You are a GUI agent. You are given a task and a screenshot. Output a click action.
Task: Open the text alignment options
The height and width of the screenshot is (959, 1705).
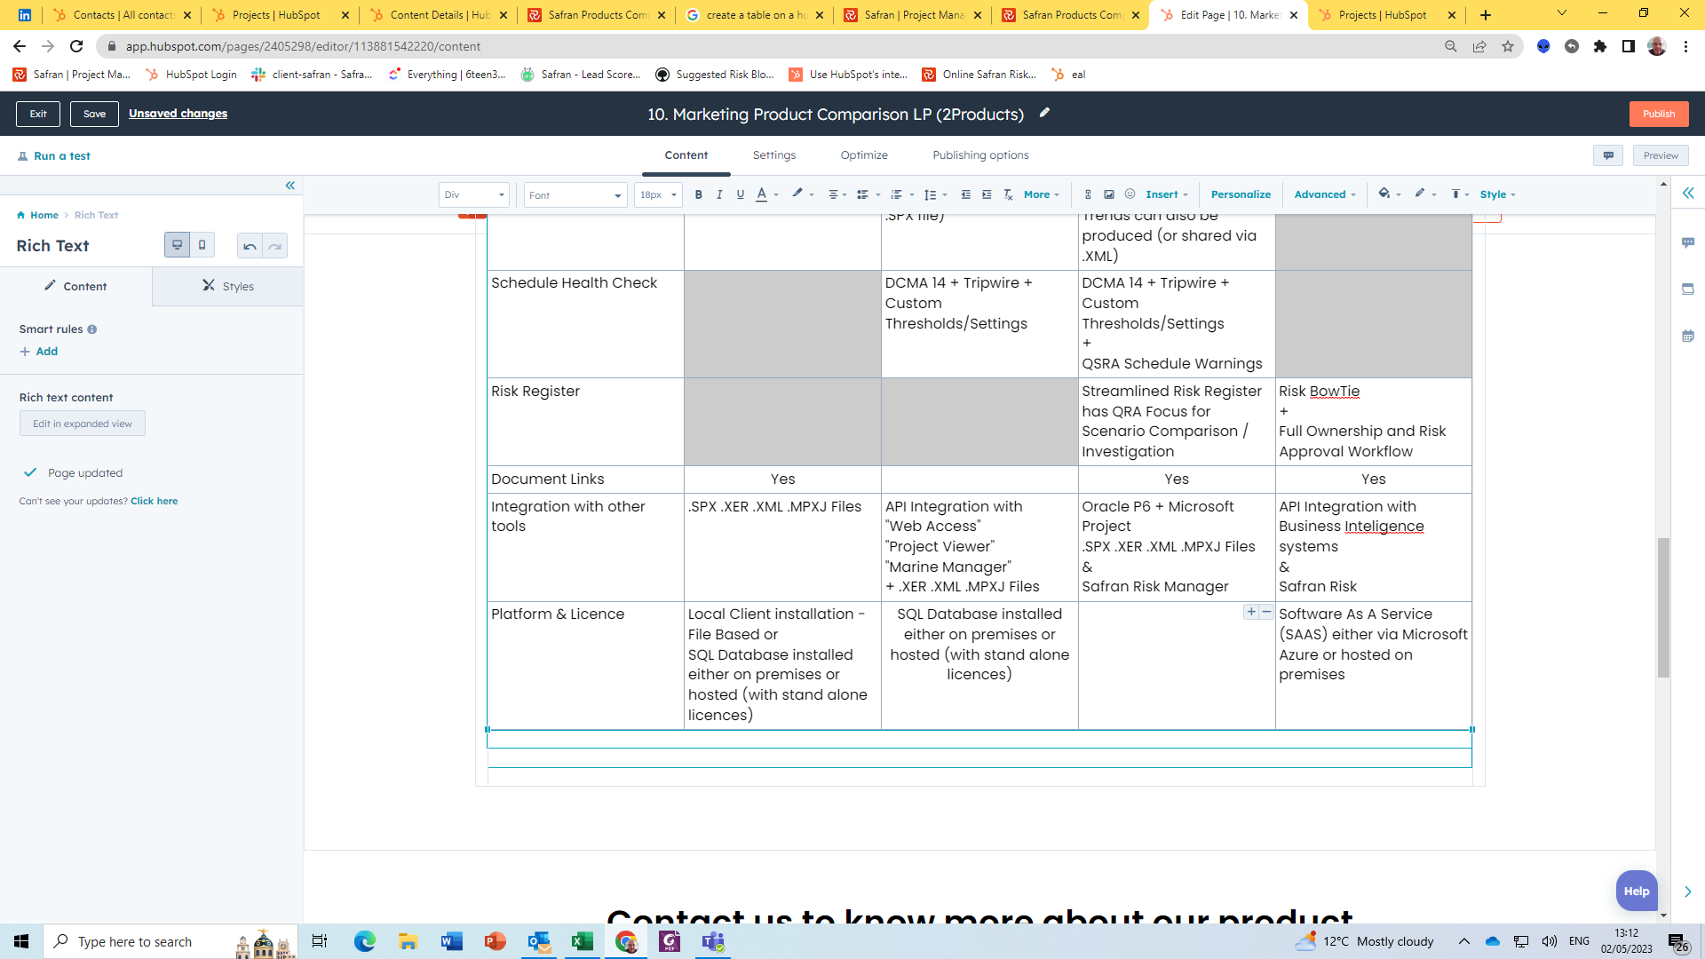tap(837, 194)
